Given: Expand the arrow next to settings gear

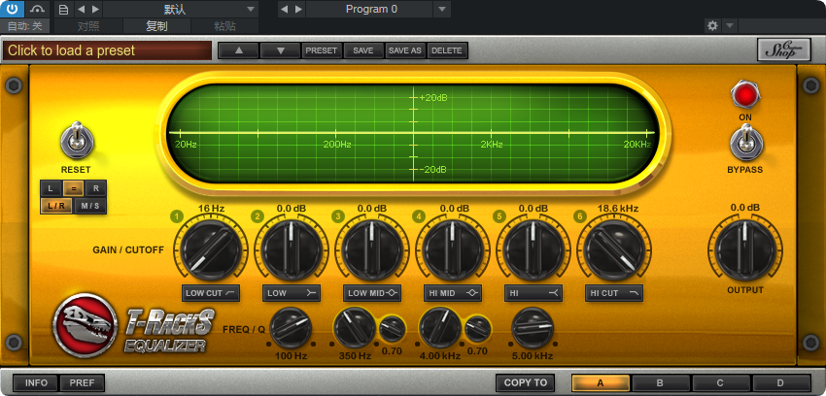Looking at the screenshot, I should coord(730,26).
